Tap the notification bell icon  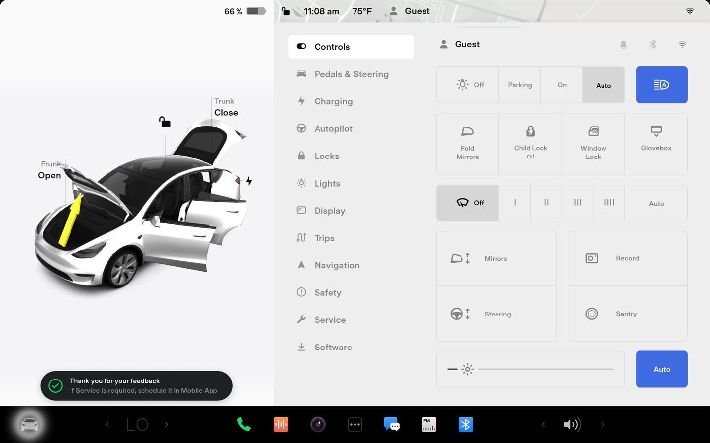[623, 45]
